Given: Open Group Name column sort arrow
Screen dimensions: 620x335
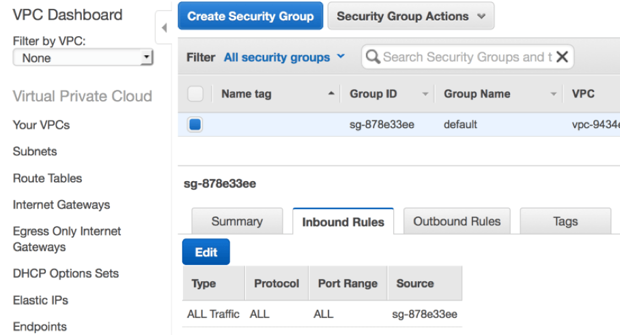Looking at the screenshot, I should click(554, 94).
